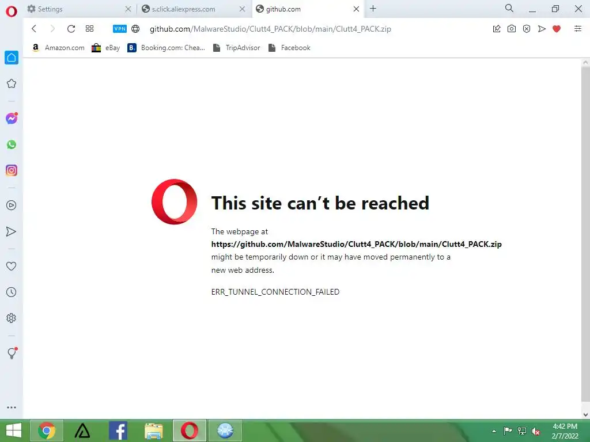Reload the current page
This screenshot has width=590, height=442.
71,29
